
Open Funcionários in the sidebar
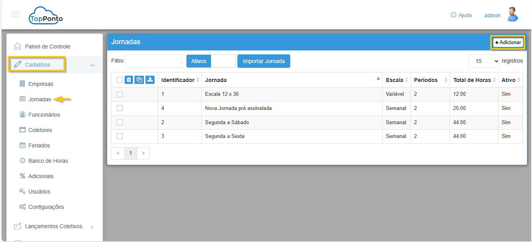tap(44, 115)
